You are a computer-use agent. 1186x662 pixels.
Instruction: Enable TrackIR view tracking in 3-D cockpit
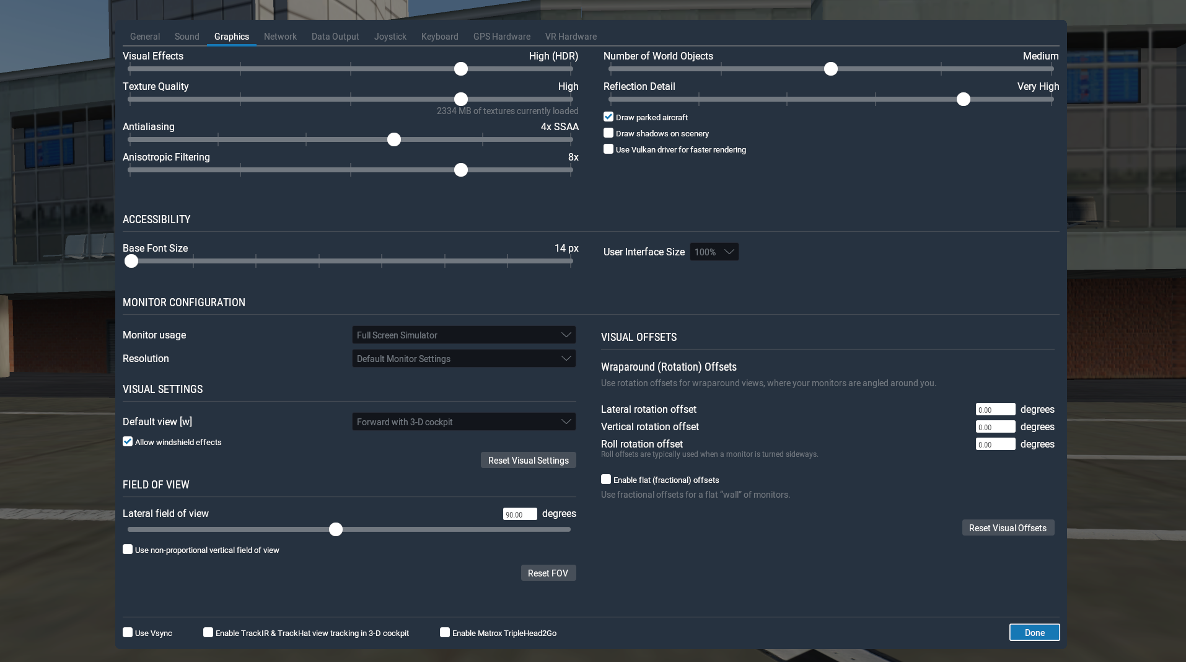pos(208,632)
